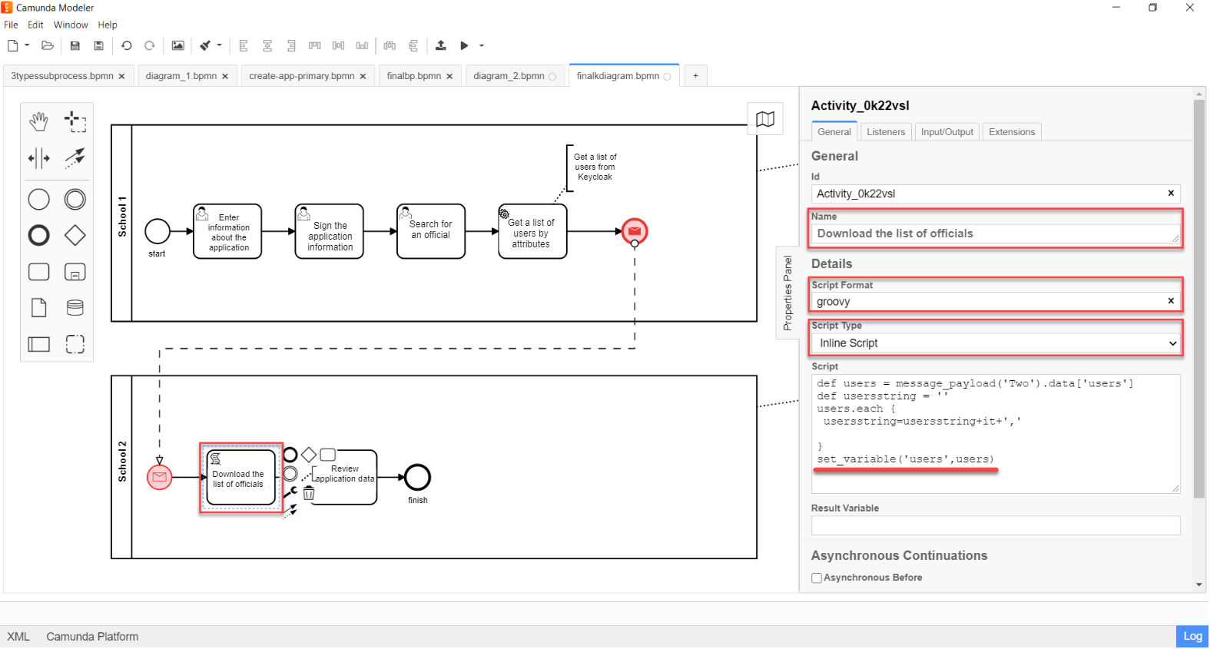The image size is (1210, 649).
Task: Select the 'Sign the application information' task
Action: pyautogui.click(x=330, y=231)
